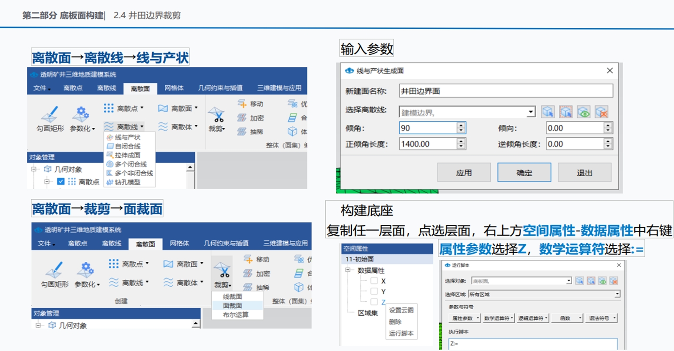Click the 新建面名称 text field
This screenshot has width=674, height=351.
pos(506,91)
